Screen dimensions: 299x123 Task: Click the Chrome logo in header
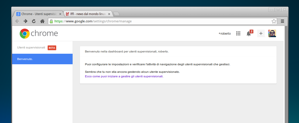point(39,34)
